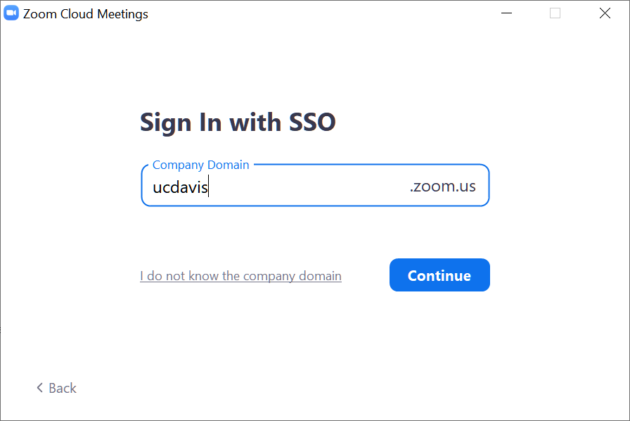Screen dimensions: 630x421
Task: Click the ".zoom.us" domain suffix
Action: 442,187
